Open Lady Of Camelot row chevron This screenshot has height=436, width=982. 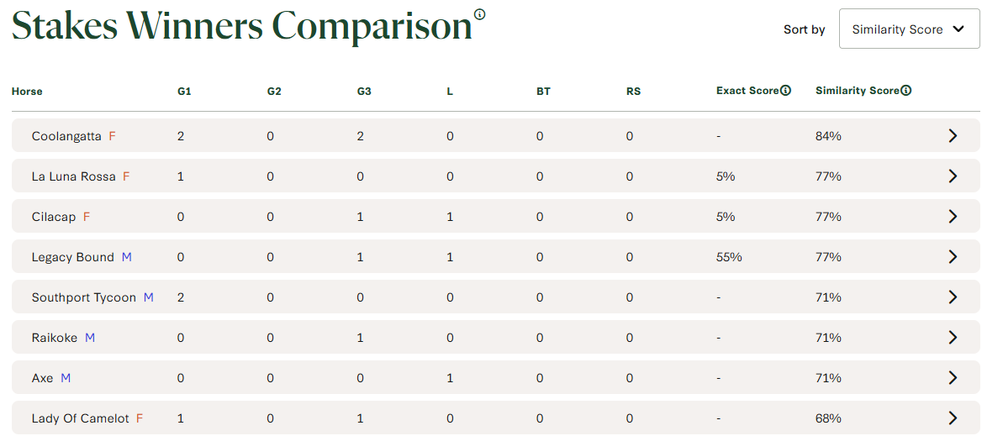tap(953, 418)
